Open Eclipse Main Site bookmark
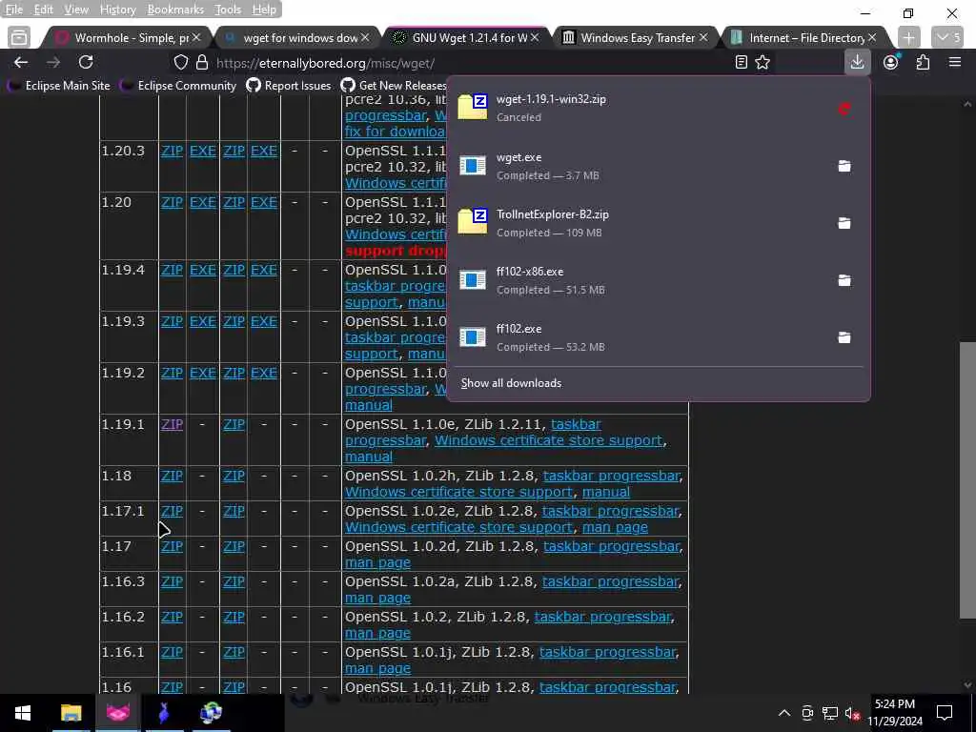This screenshot has width=976, height=732. pyautogui.click(x=58, y=85)
